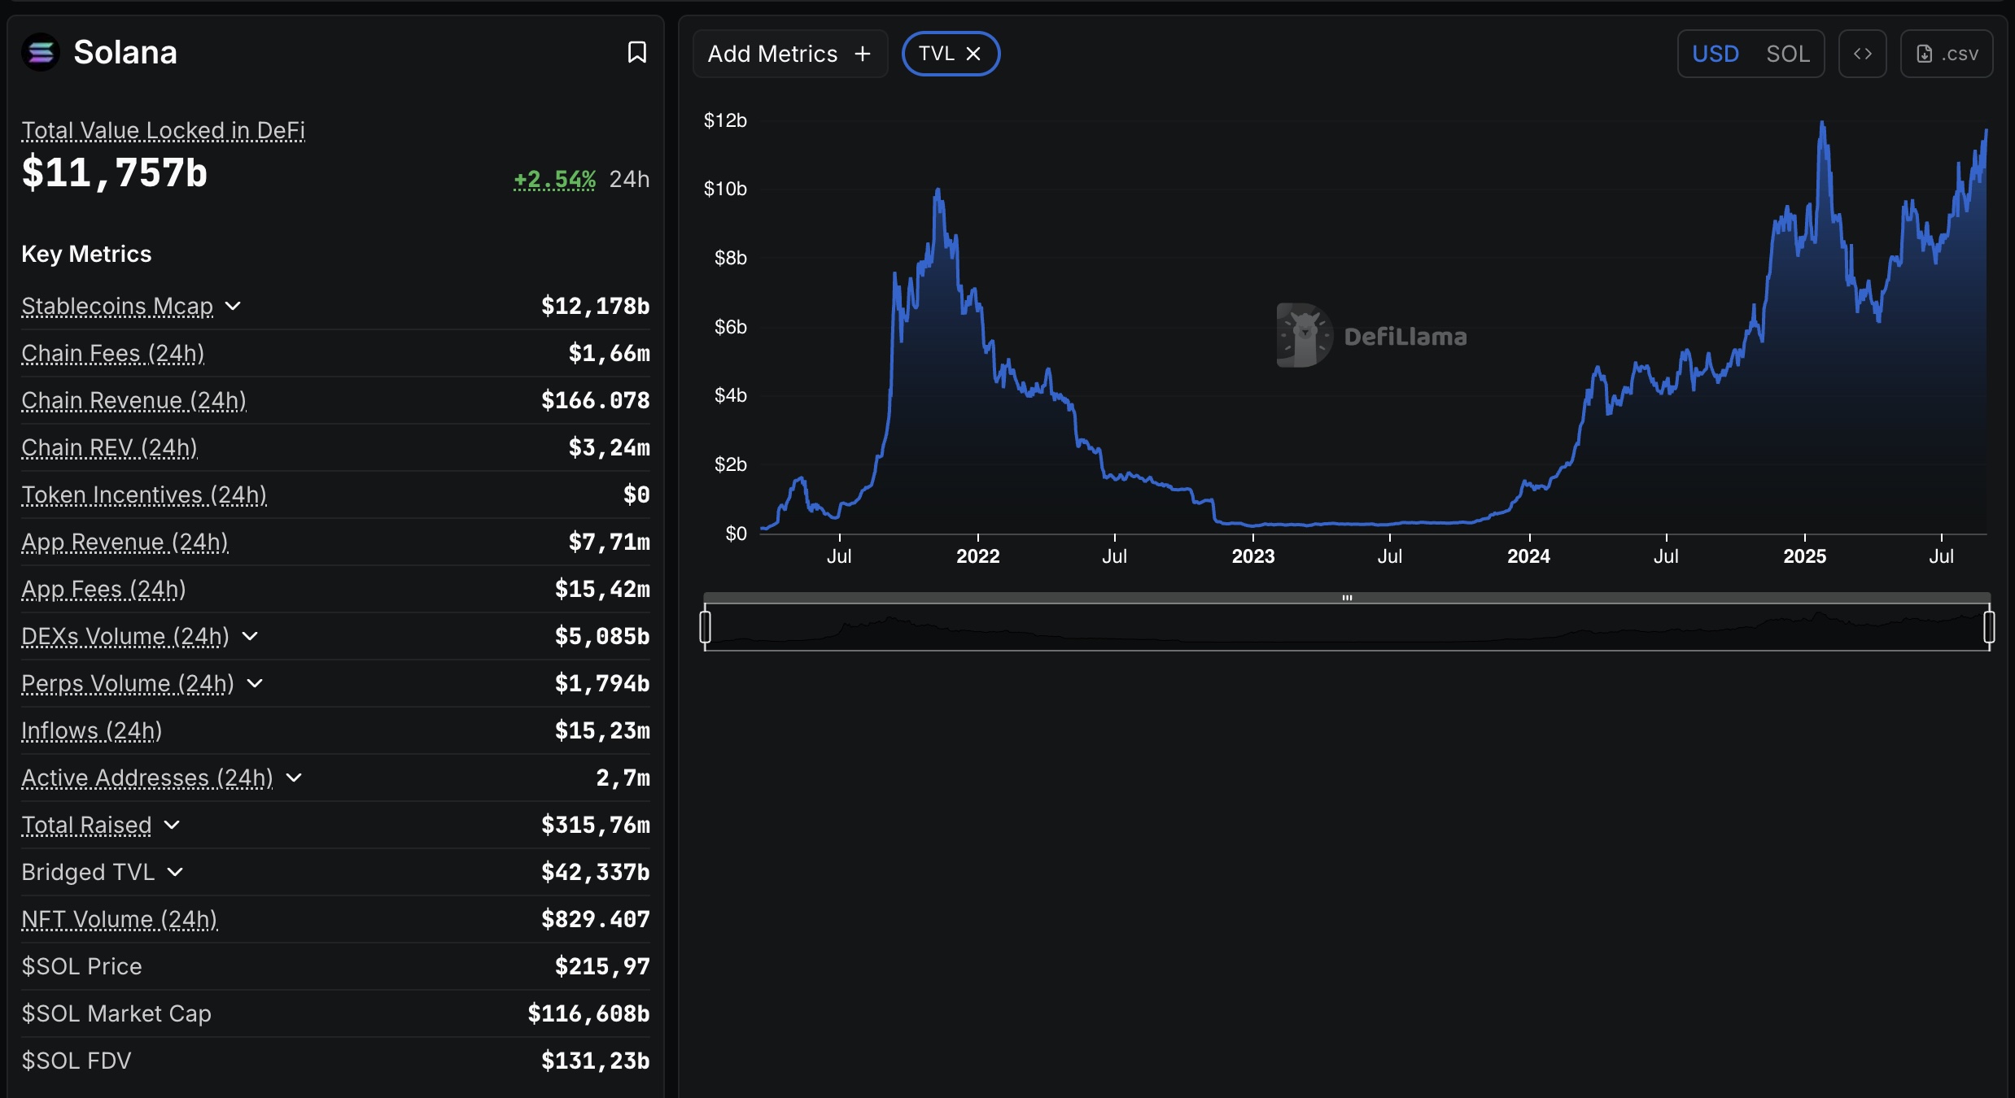The image size is (2015, 1098).
Task: Click the $SOL Price value $215,97
Action: pos(602,966)
